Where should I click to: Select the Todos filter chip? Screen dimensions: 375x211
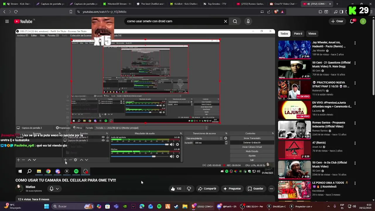tap(284, 34)
